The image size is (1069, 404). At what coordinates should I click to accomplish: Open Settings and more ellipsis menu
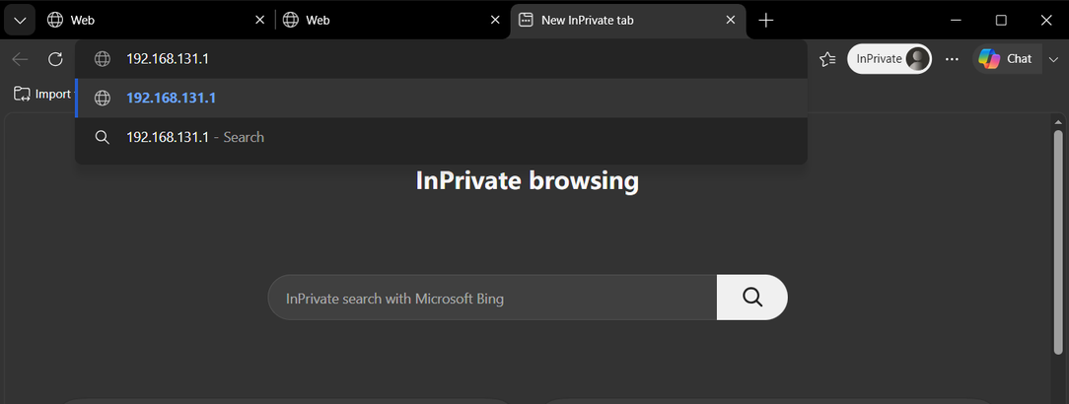[952, 59]
